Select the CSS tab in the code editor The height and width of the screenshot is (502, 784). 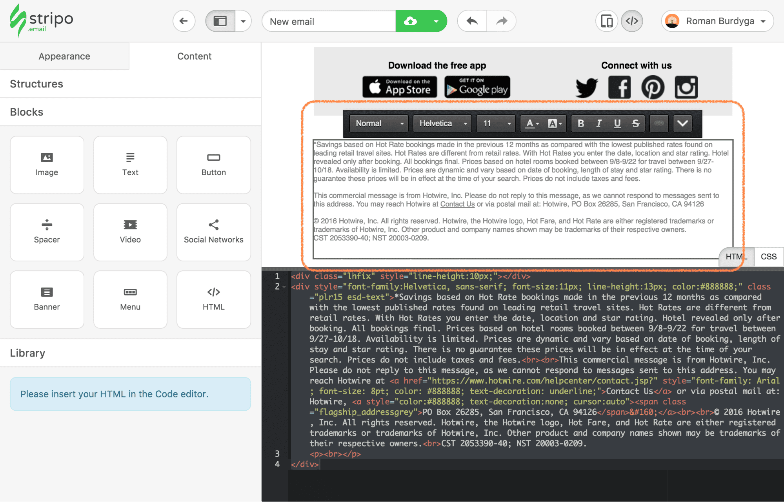click(x=768, y=256)
